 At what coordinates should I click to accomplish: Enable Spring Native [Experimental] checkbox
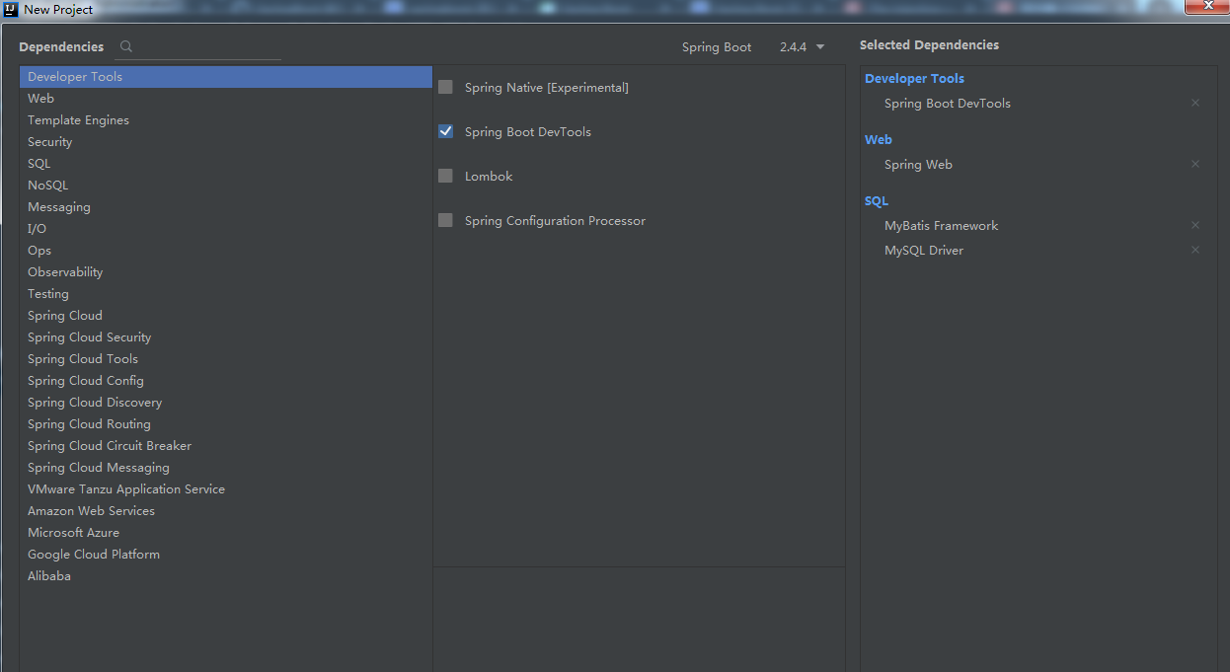pos(445,87)
